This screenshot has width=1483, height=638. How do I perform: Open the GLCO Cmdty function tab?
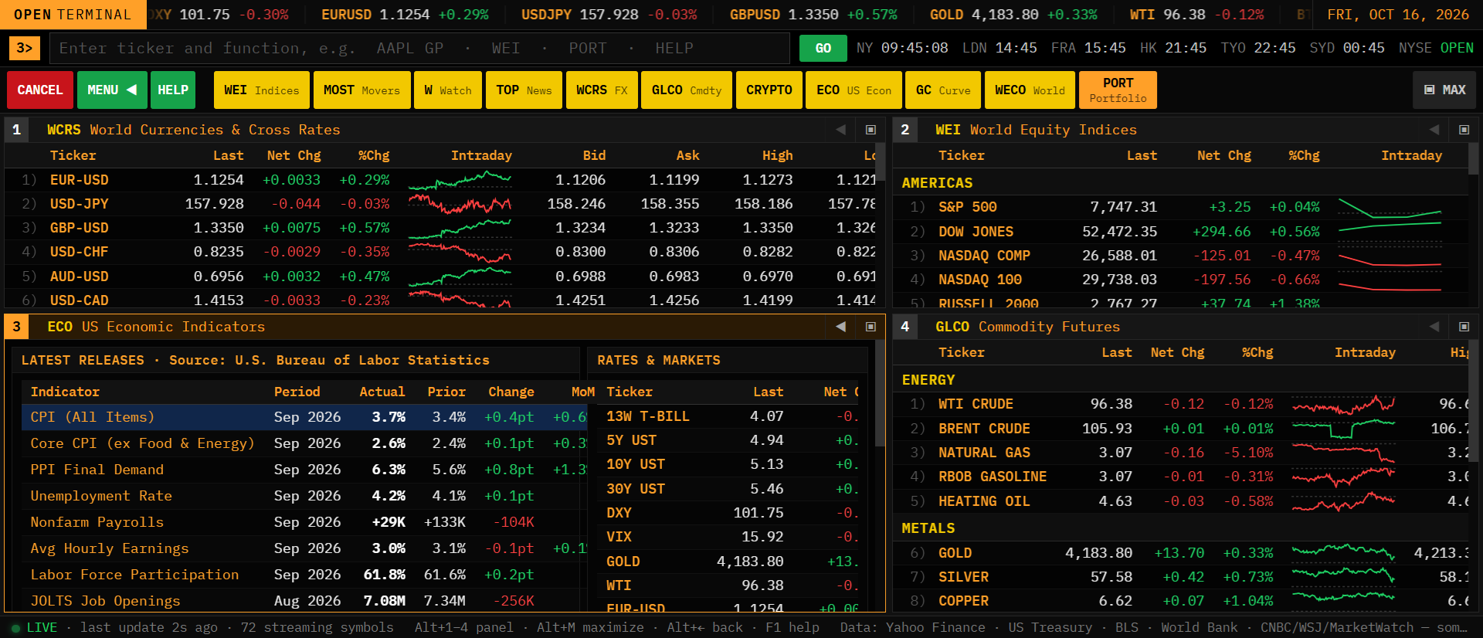(687, 90)
